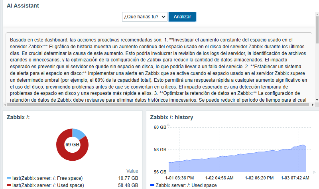Viewport: 319px width, 189px height.
Task: Click the red Used space legend swatch
Action: click(x=9, y=185)
